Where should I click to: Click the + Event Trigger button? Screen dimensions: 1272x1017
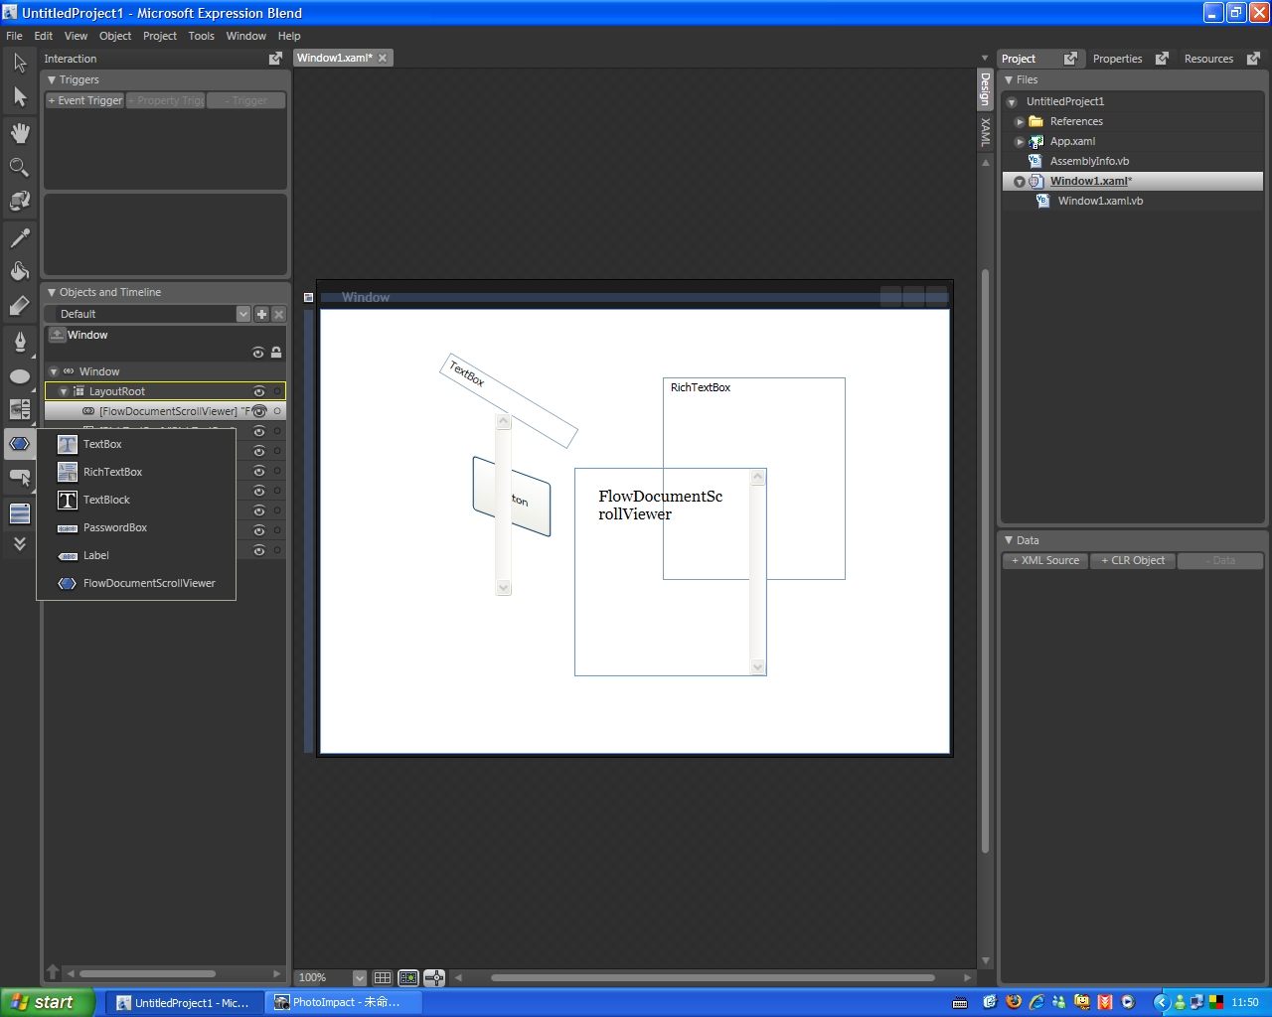pos(84,100)
